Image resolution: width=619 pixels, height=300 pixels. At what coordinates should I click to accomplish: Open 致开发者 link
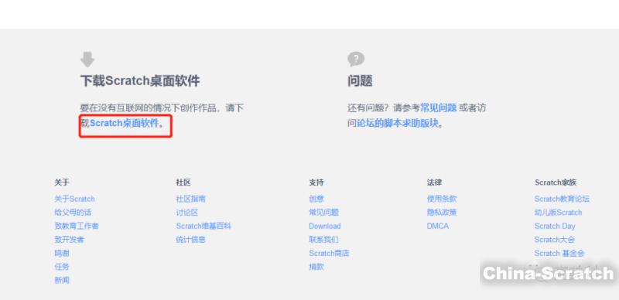point(69,239)
